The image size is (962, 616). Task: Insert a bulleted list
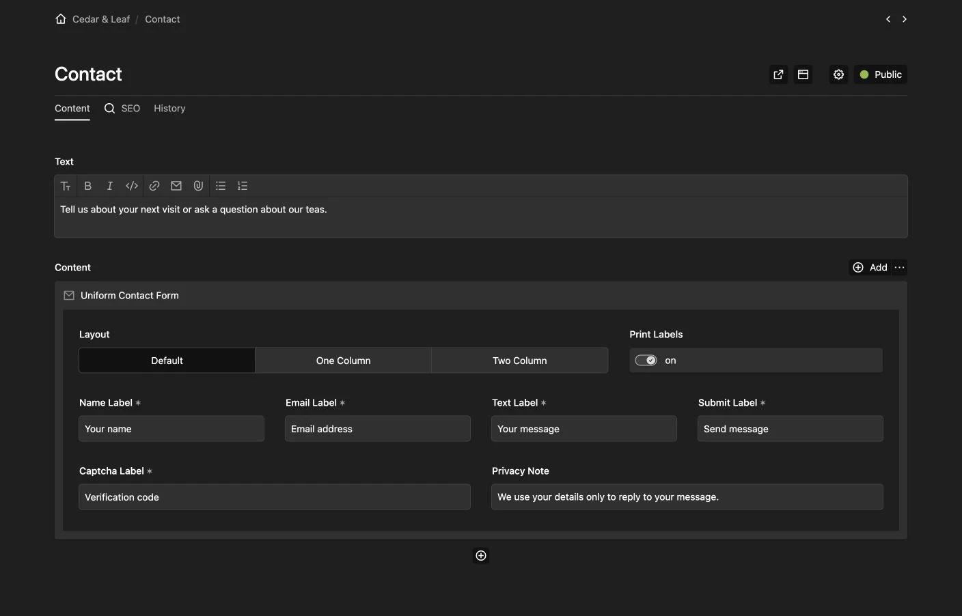click(221, 186)
